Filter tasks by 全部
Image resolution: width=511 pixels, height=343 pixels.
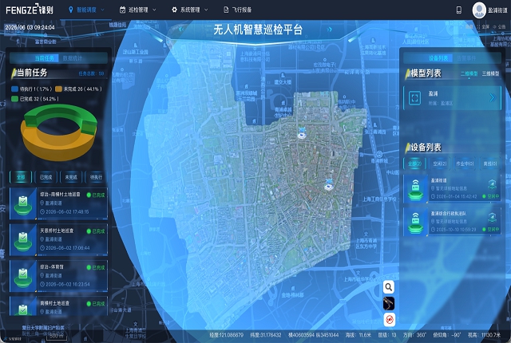(21, 177)
